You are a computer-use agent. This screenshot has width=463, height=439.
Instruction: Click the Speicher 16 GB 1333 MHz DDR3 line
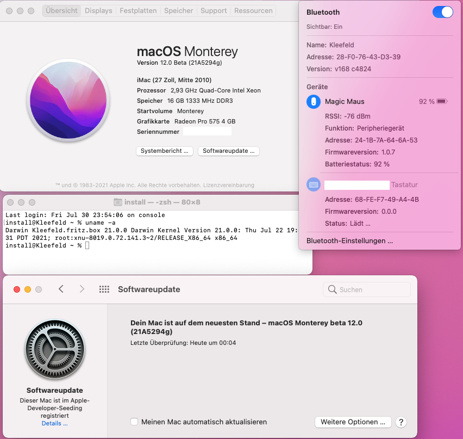185,101
